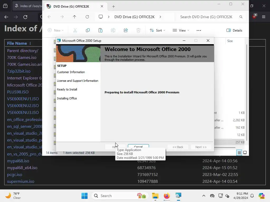Click the Explorer forward arrow

pos(62,17)
